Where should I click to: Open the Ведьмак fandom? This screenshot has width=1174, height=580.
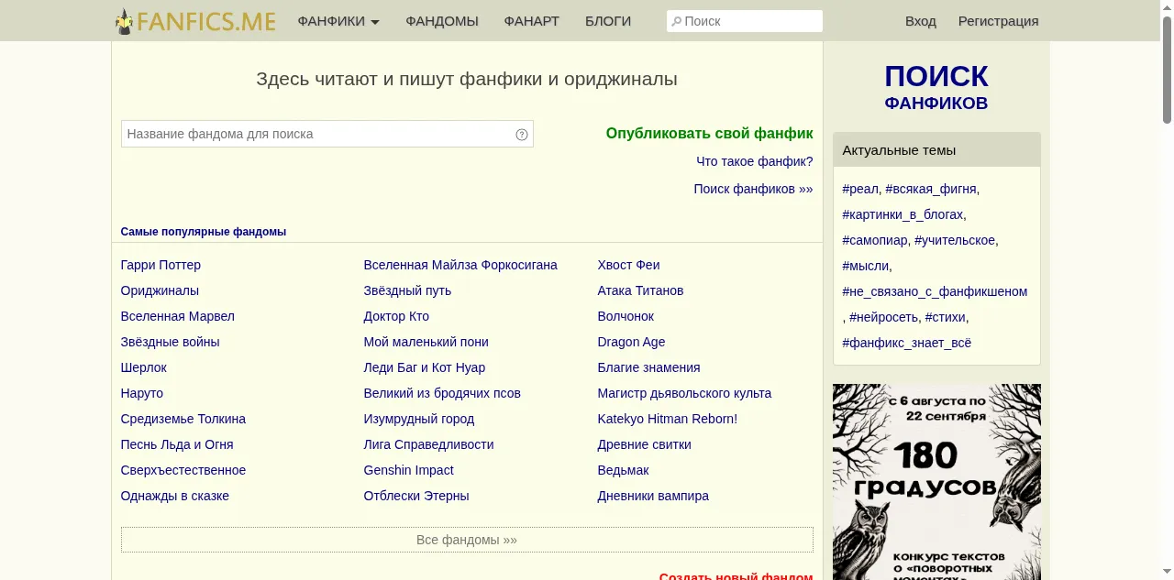[x=623, y=470]
